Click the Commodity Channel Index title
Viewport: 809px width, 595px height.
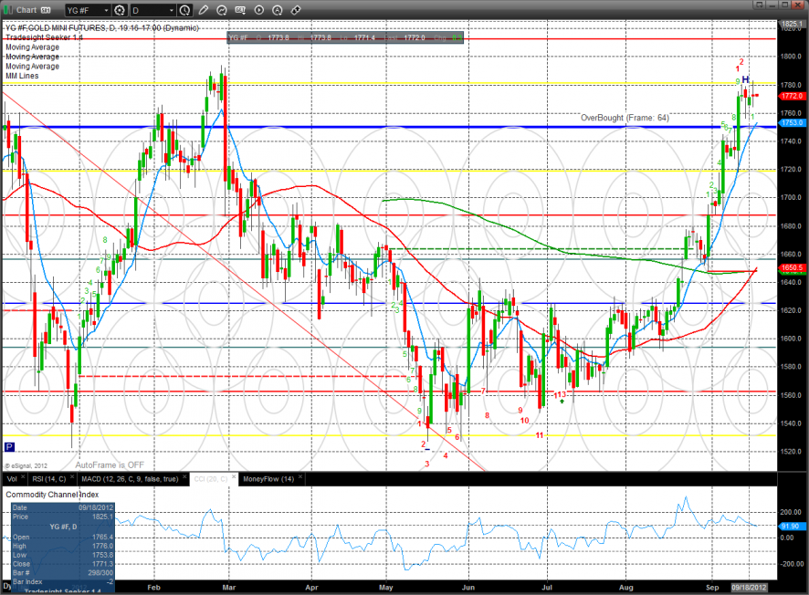[x=52, y=495]
